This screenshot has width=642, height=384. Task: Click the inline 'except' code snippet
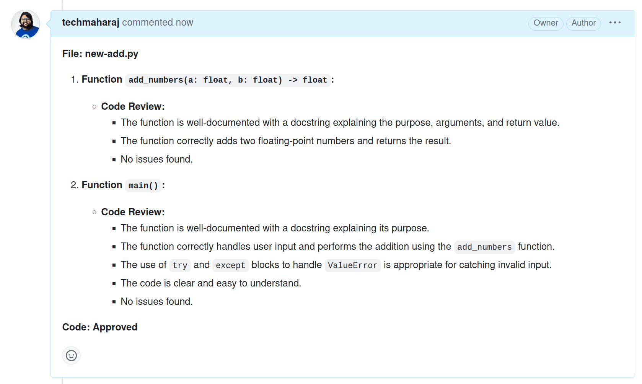230,265
